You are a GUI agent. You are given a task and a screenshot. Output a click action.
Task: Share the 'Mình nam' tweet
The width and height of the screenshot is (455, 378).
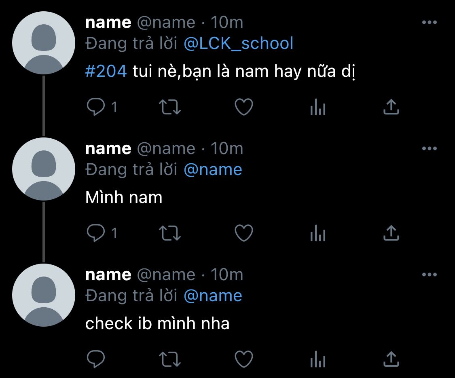391,233
